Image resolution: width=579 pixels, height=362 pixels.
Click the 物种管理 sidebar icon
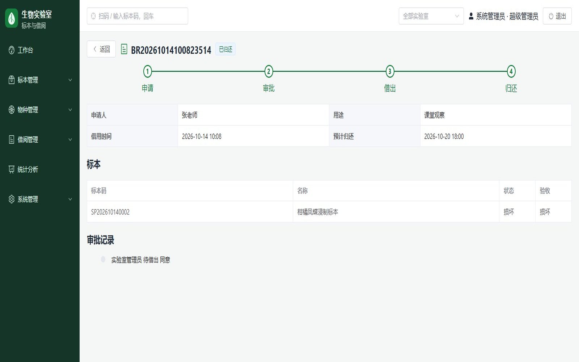12,110
